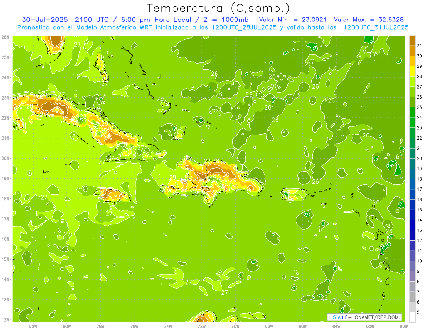Click the 62W longitude axis label
This screenshot has width=429, height=331.
click(x=370, y=326)
